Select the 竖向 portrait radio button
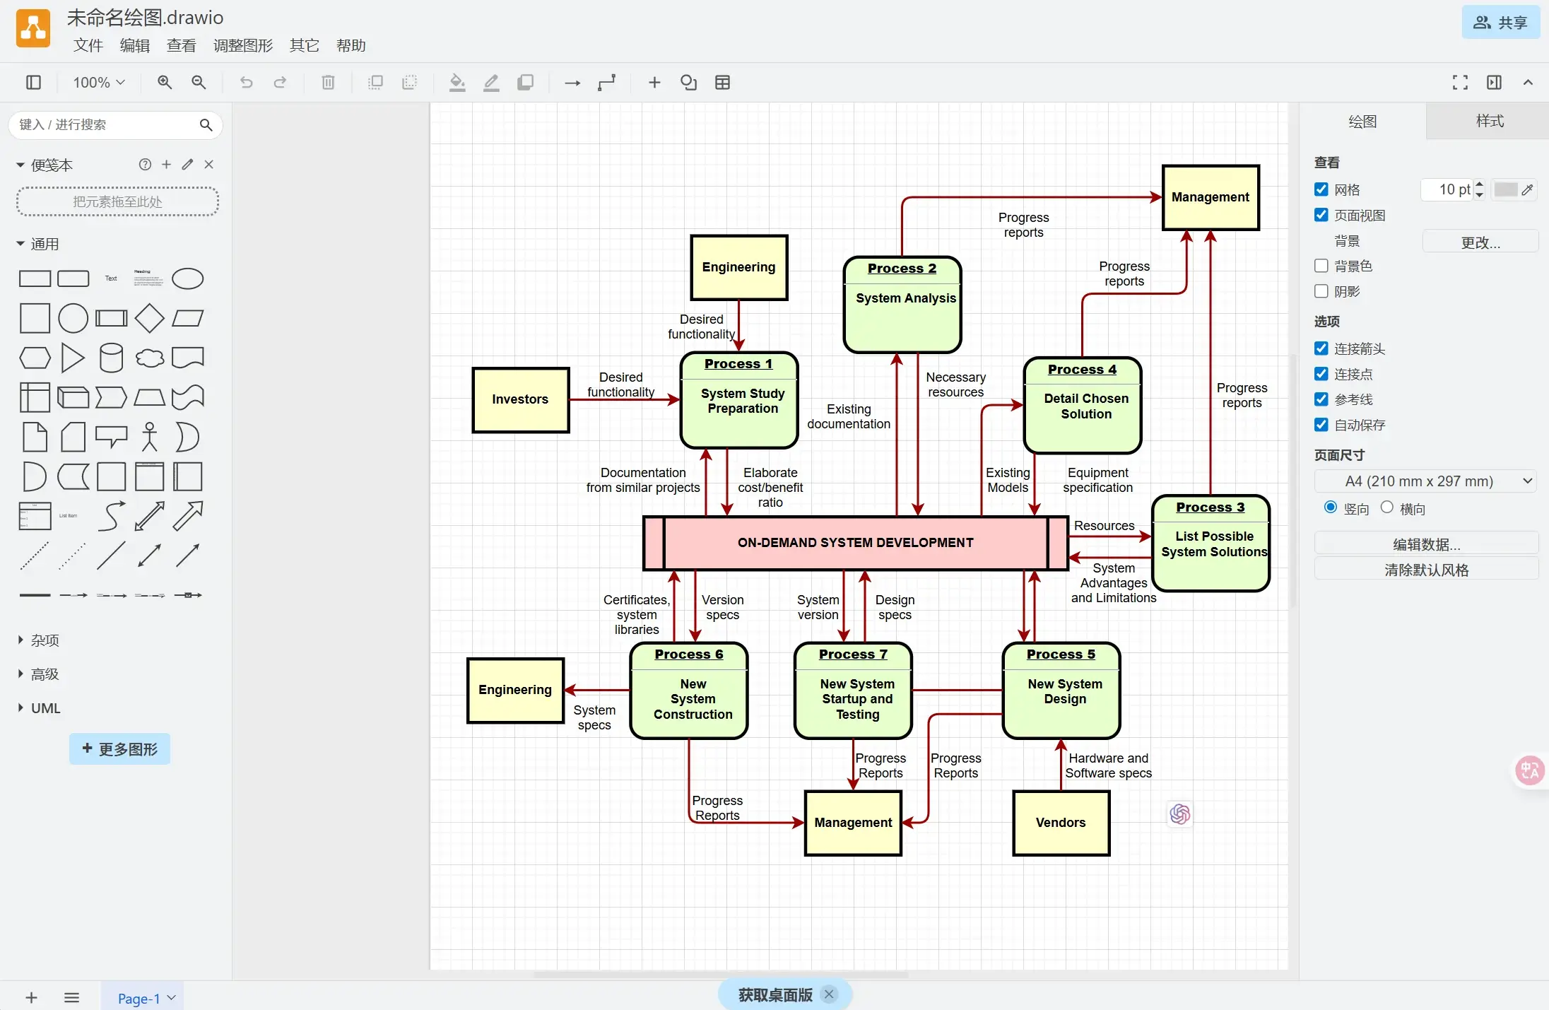This screenshot has width=1549, height=1010. coord(1331,507)
